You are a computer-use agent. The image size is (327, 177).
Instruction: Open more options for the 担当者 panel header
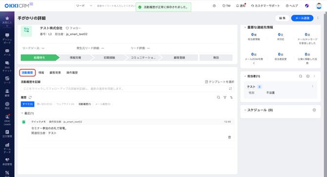(x=314, y=76)
